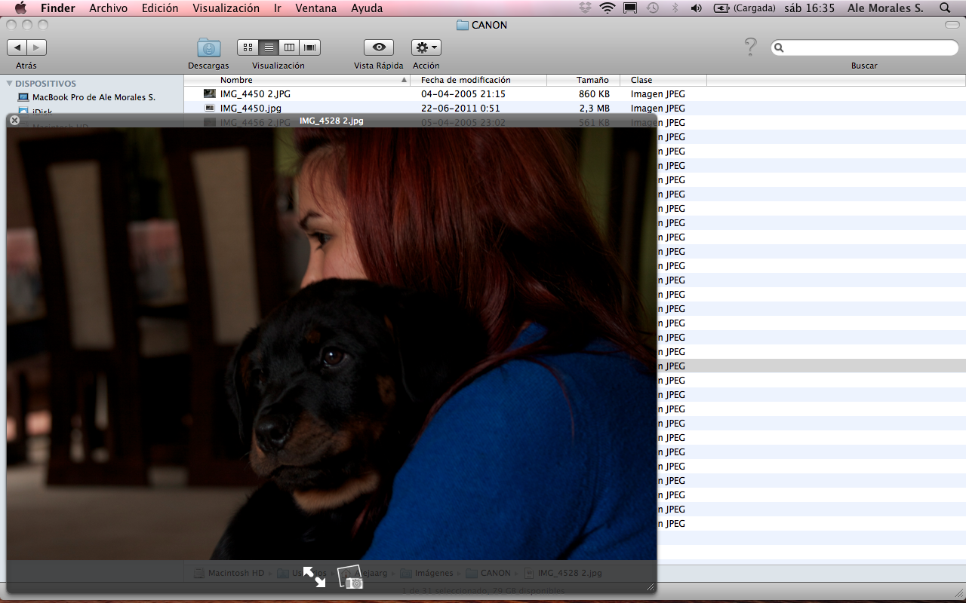Switch to Cover Flow view
The height and width of the screenshot is (603, 966).
point(309,47)
